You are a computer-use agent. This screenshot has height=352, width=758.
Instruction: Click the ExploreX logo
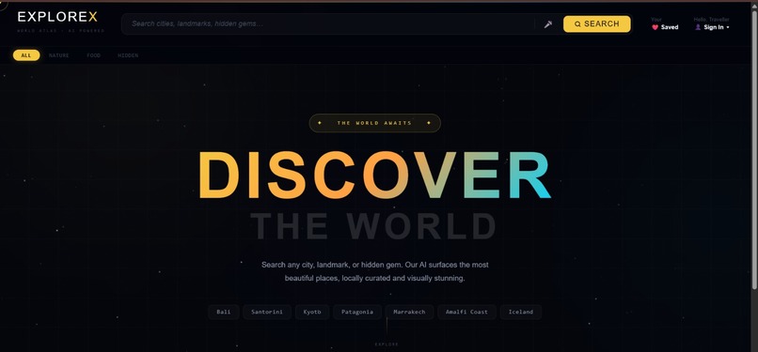click(57, 17)
